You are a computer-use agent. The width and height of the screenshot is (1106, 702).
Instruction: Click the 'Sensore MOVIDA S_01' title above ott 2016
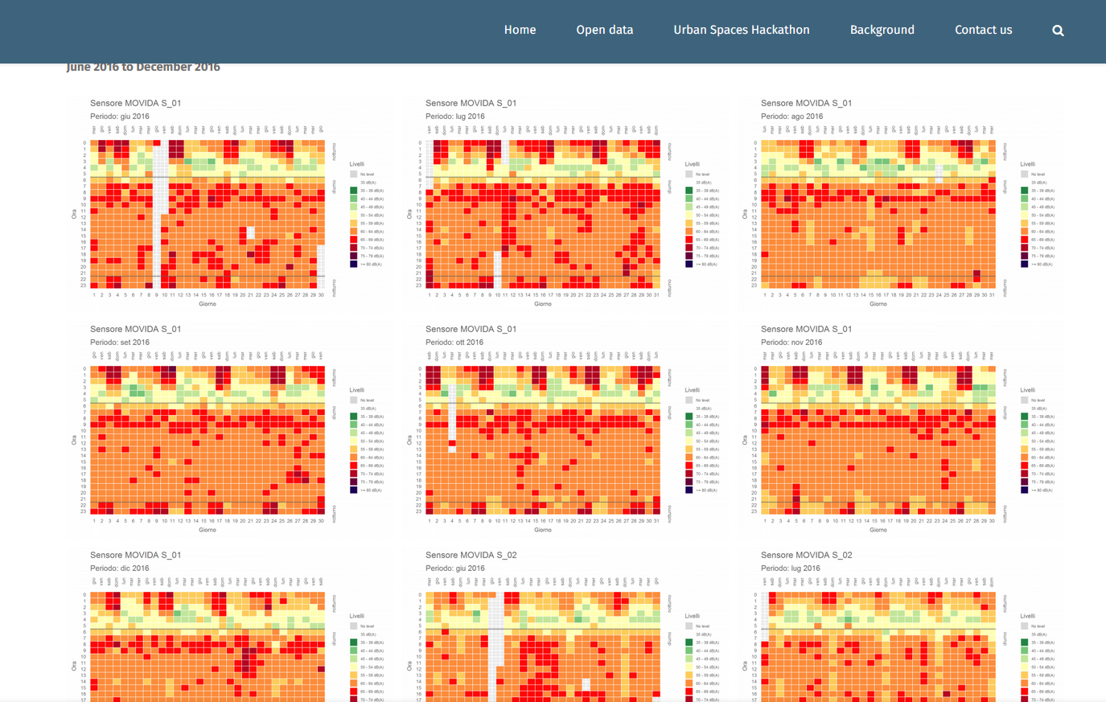471,329
